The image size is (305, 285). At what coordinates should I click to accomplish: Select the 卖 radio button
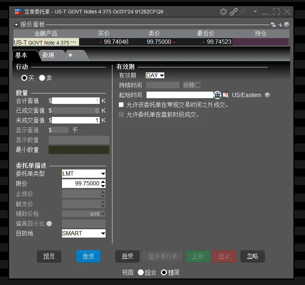pyautogui.click(x=42, y=78)
